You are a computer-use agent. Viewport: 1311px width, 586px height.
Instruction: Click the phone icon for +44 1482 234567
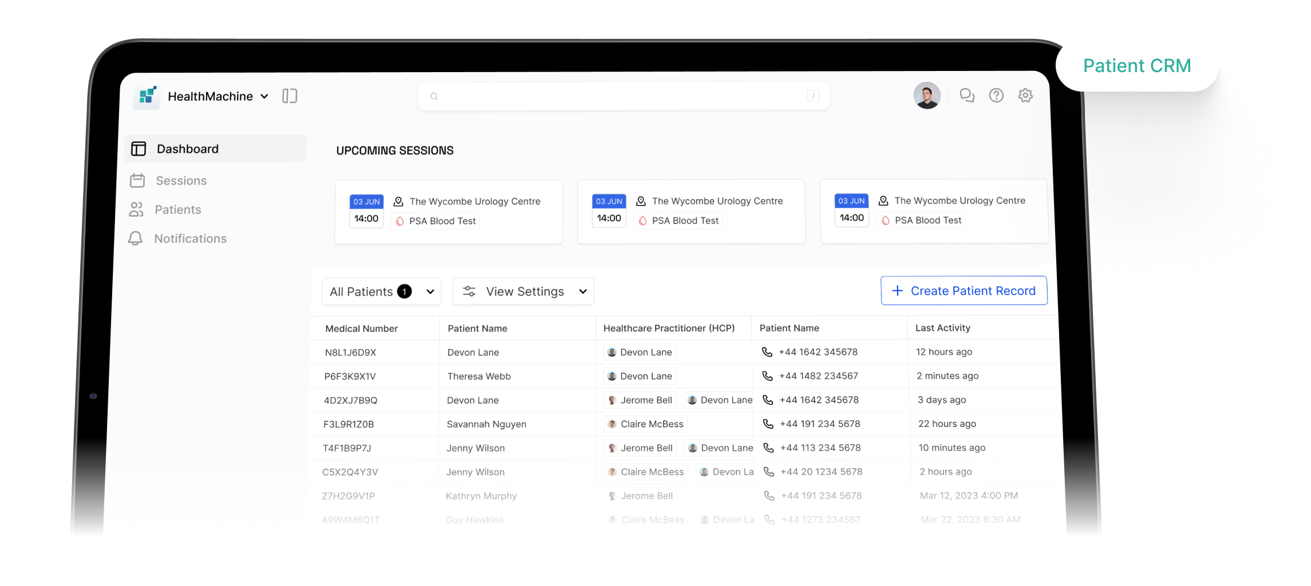coord(768,376)
